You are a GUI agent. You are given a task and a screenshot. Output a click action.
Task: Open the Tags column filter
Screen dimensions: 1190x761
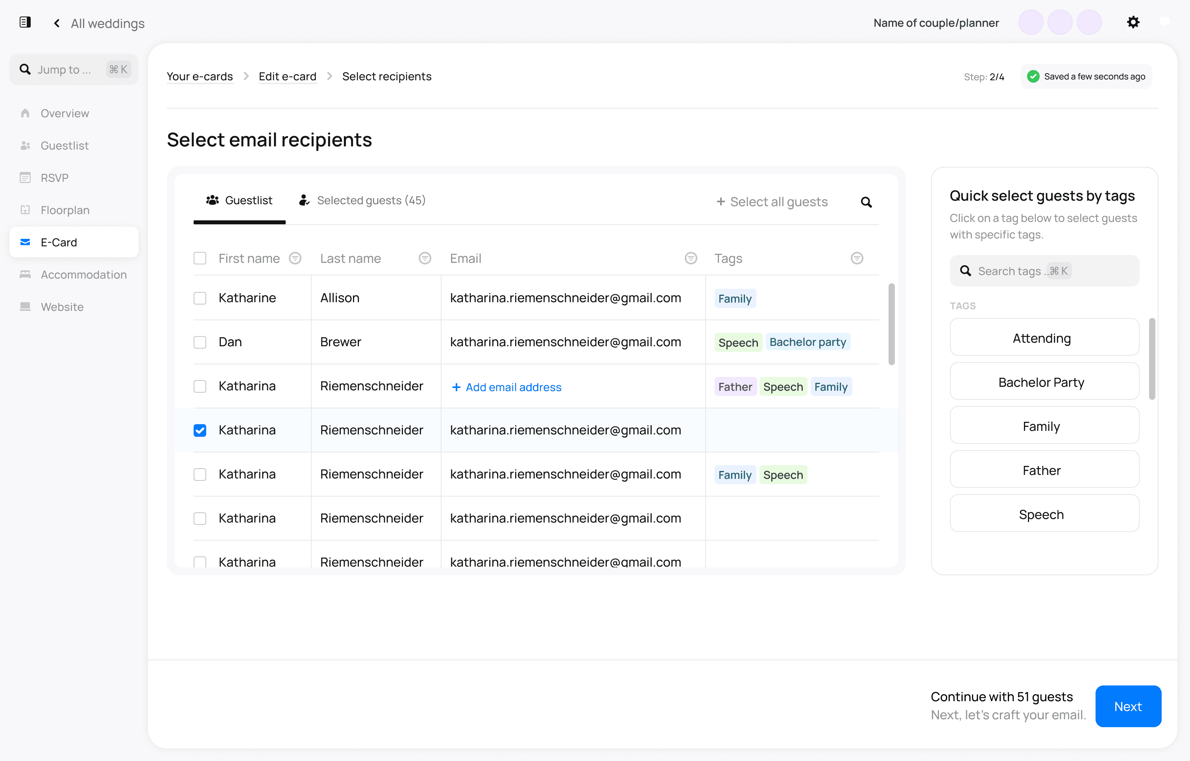click(x=857, y=258)
